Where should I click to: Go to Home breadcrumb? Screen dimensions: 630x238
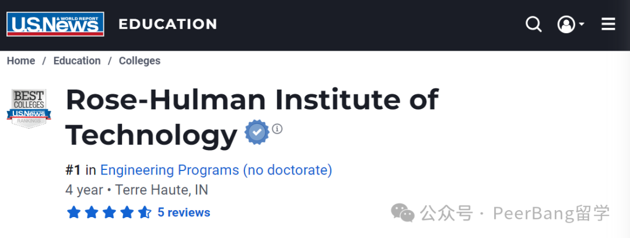tap(21, 61)
